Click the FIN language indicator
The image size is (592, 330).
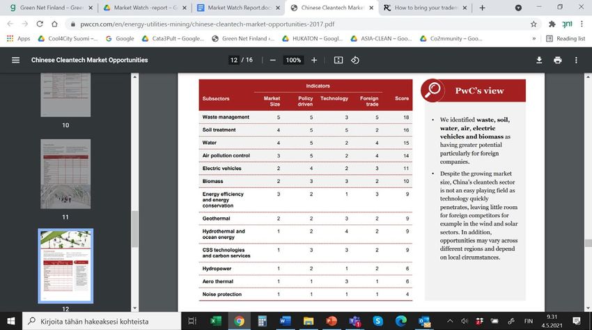pos(528,321)
